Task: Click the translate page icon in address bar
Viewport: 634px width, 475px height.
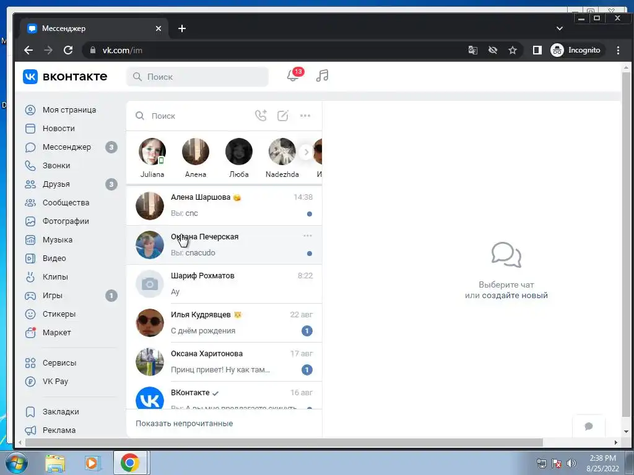Action: (x=472, y=50)
